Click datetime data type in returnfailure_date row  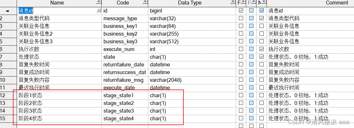[192, 64]
